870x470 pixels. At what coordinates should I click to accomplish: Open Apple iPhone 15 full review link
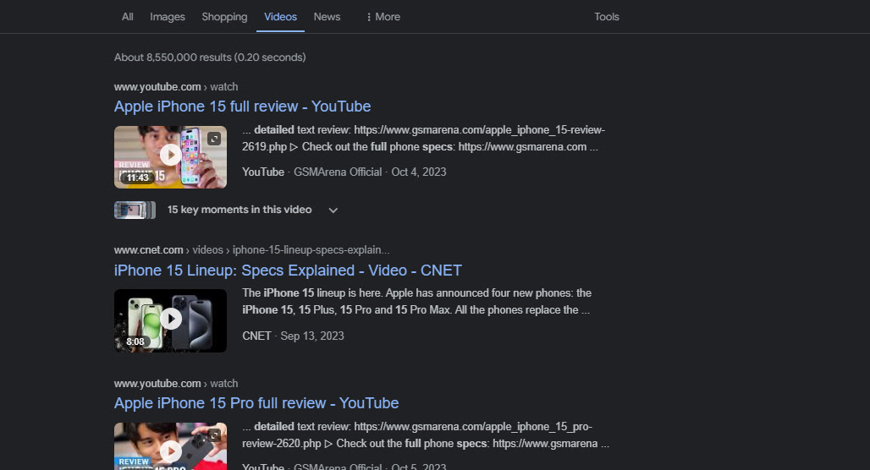pyautogui.click(x=243, y=107)
